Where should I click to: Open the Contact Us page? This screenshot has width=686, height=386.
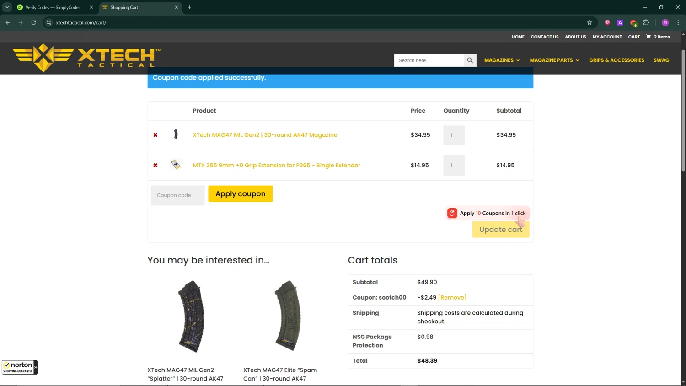pos(544,37)
